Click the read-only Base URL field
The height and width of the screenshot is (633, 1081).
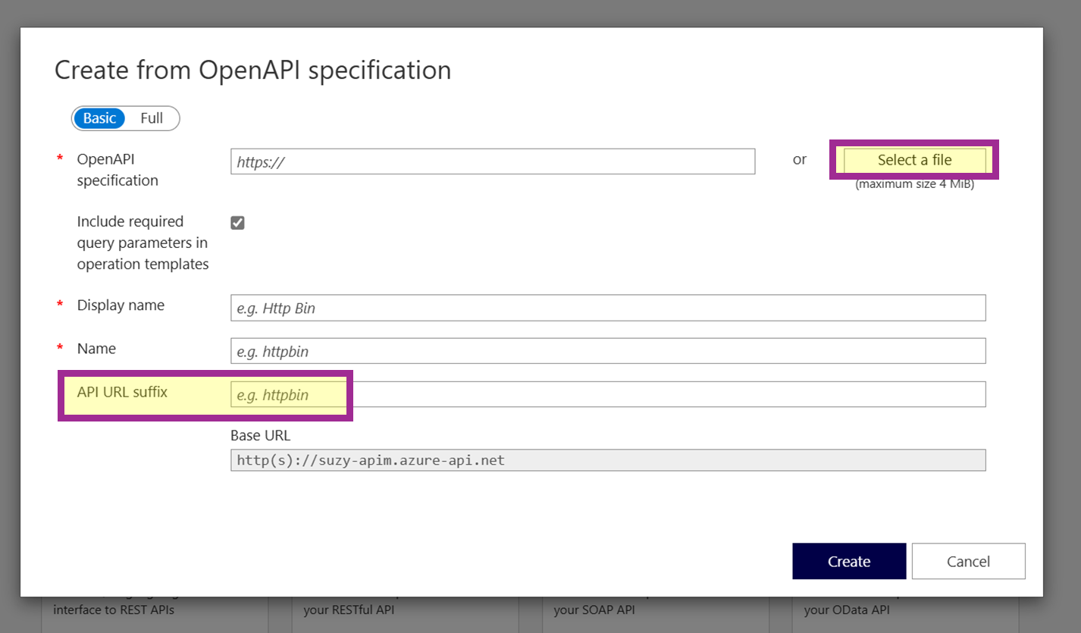click(608, 460)
